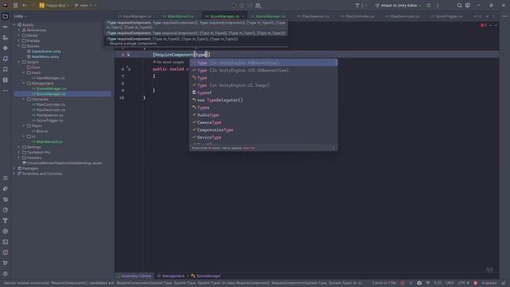This screenshot has height=287, width=510.
Task: Navigate back with the left arrow
Action: [x=25, y=6]
